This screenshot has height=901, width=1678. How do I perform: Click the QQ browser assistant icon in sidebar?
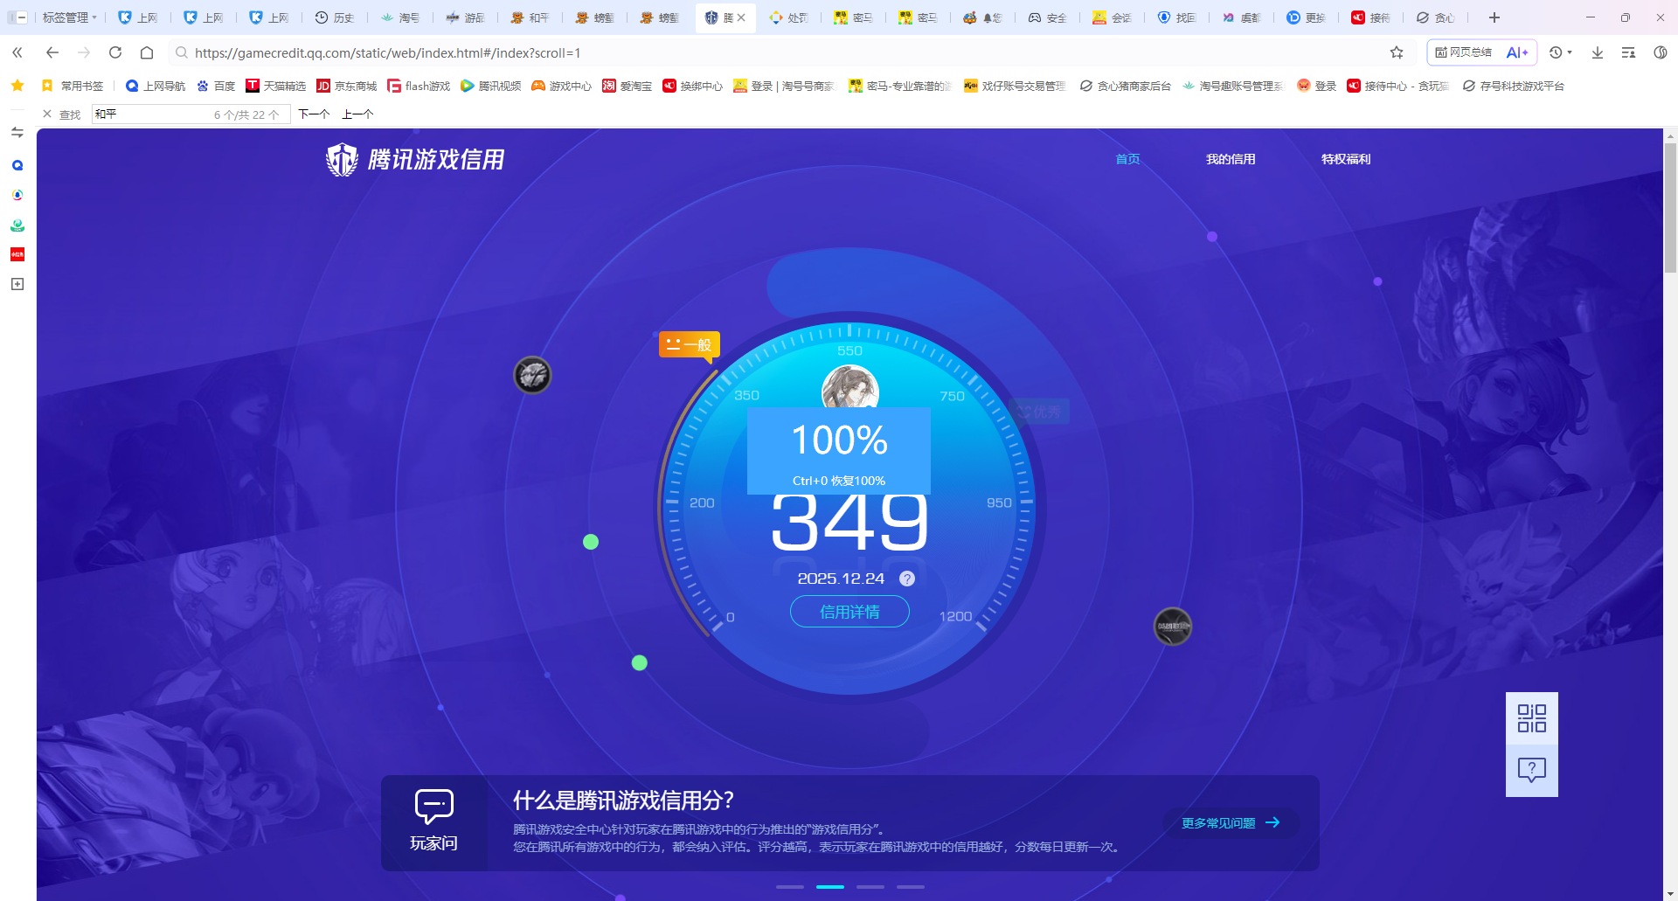17,164
